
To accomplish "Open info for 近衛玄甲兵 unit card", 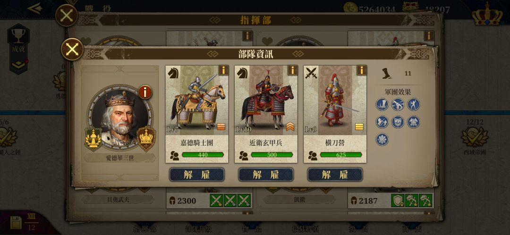I will pyautogui.click(x=292, y=70).
